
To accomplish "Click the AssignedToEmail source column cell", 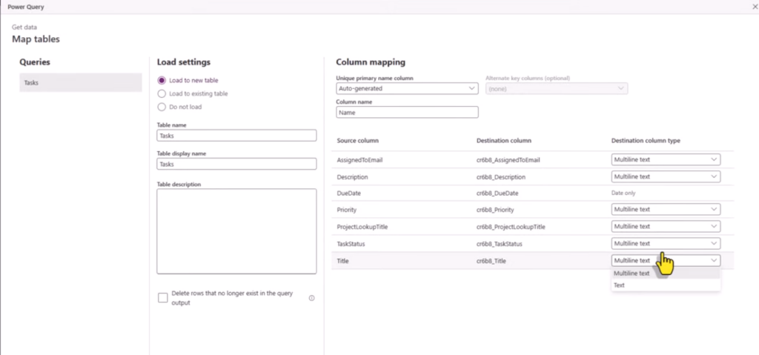I will coord(359,160).
